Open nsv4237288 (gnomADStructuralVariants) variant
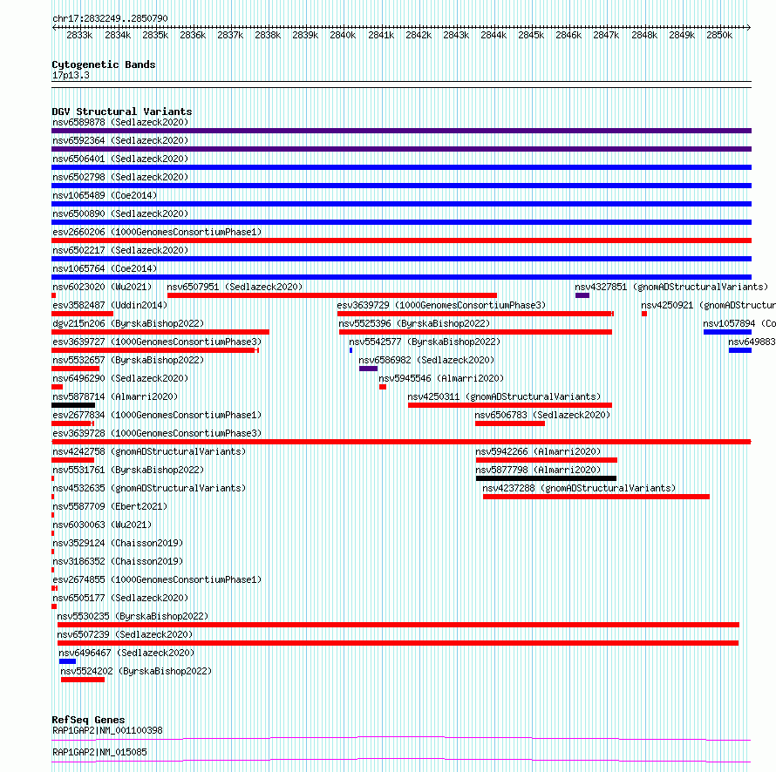This screenshot has height=772, width=776. [579, 488]
